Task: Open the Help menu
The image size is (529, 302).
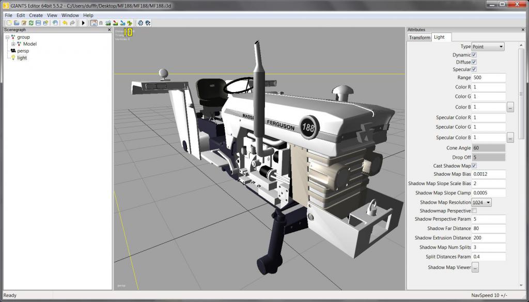Action: (88, 15)
